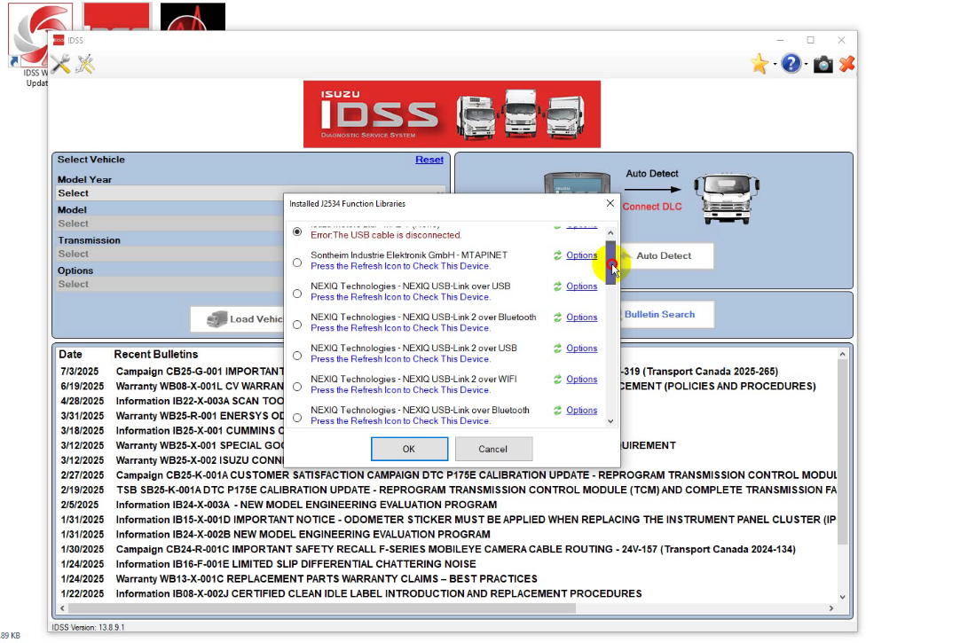976x643 pixels.
Task: Open Options for NEXIQ USB-Link over Bluetooth
Action: point(581,411)
